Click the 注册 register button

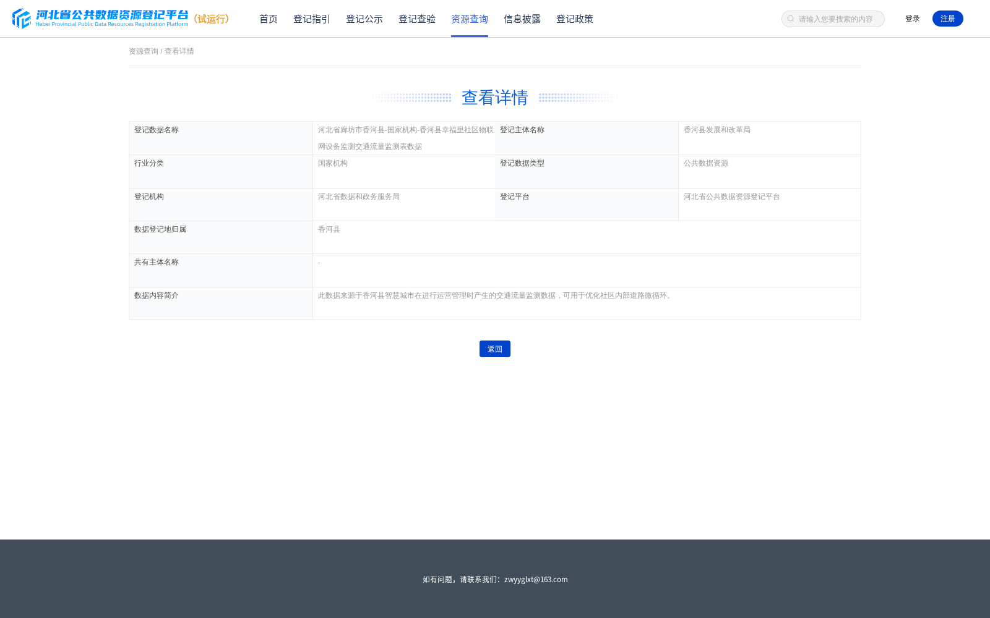pos(948,19)
